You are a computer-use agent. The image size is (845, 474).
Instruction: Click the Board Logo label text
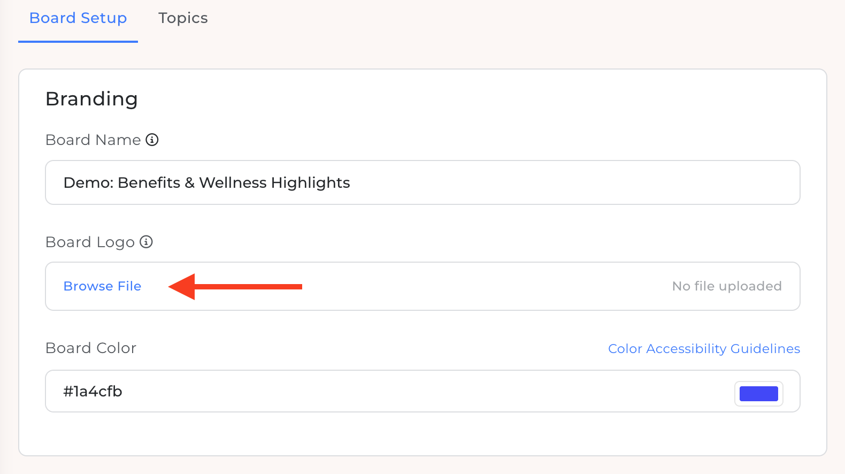90,242
